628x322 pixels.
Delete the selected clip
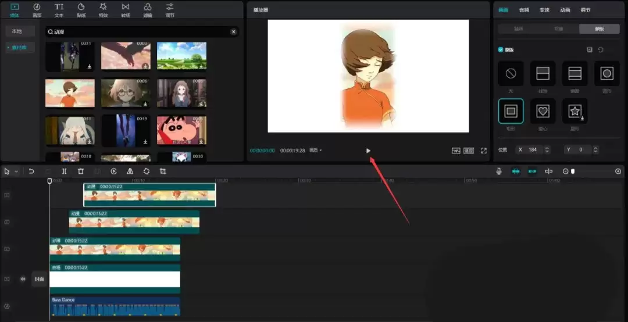coord(80,171)
